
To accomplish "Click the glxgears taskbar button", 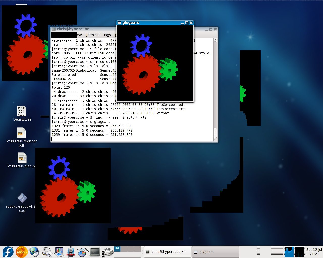I will [x=215, y=252].
